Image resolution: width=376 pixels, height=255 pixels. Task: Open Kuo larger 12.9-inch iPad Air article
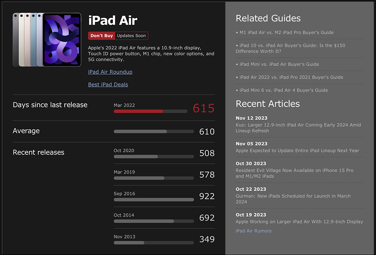tap(298, 128)
